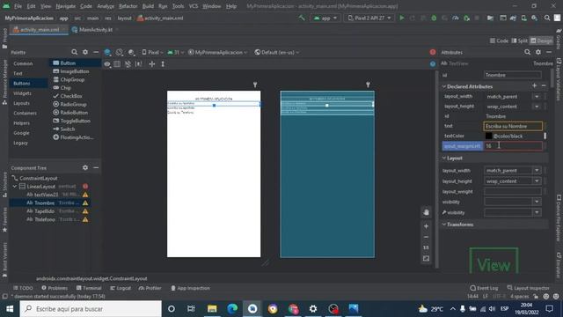Collapse the Declared Attributes section
Screen dimensions: 563x317
tap(444, 86)
